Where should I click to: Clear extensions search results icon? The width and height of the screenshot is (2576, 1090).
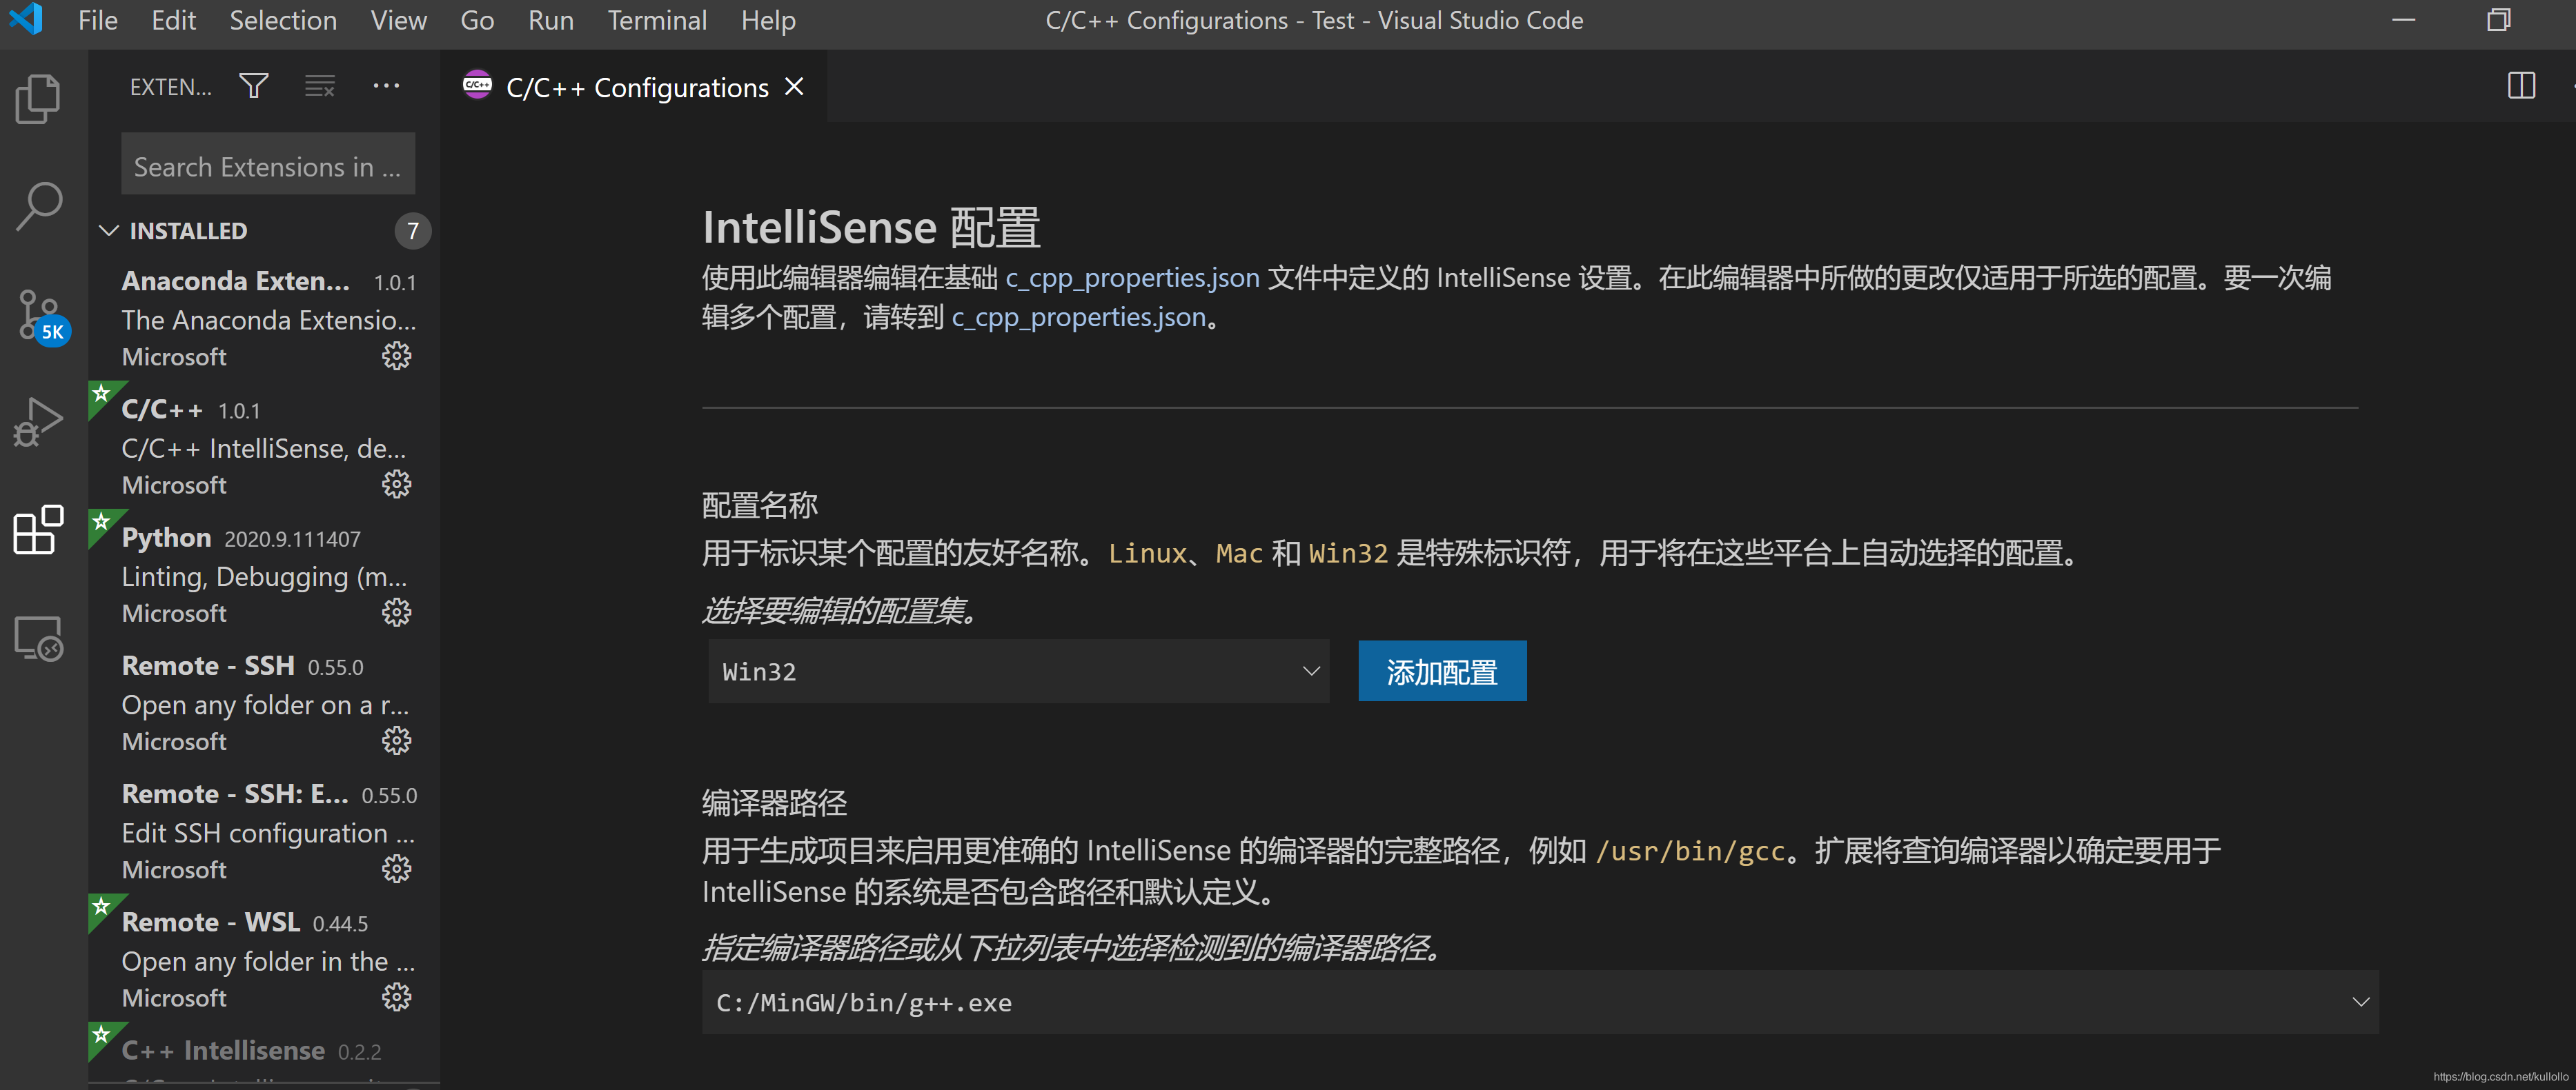coord(320,86)
